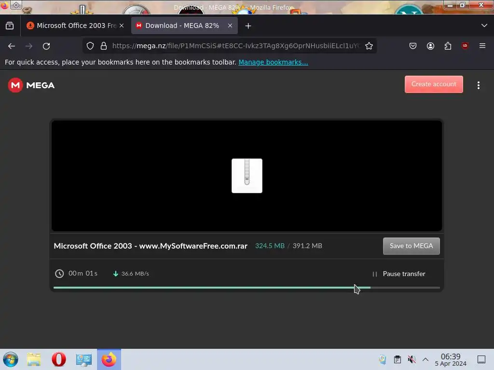Image resolution: width=494 pixels, height=370 pixels.
Task: Toggle the muted volume tray icon
Action: click(x=412, y=359)
